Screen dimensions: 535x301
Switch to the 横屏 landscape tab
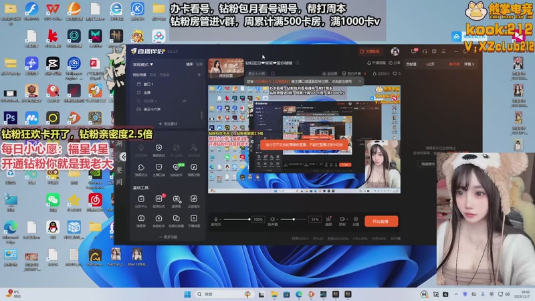[189, 64]
